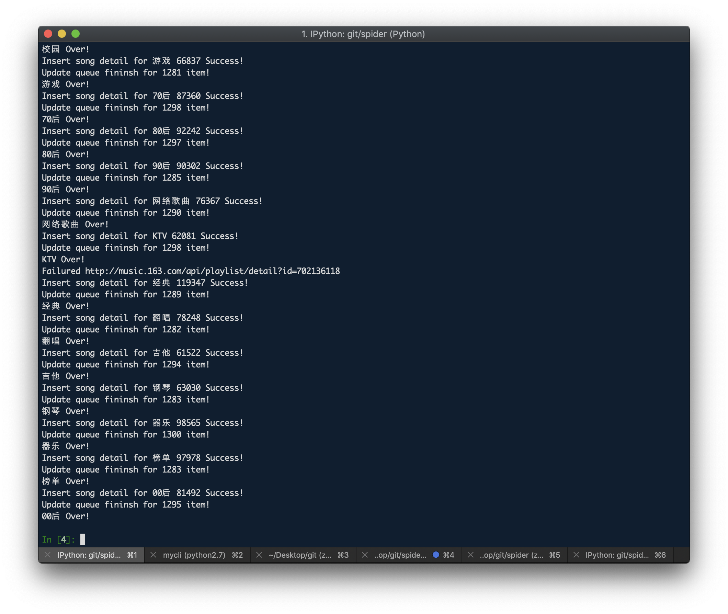Switch to the ⌘6 IPython tab
Image resolution: width=728 pixels, height=614 pixels.
[617, 555]
